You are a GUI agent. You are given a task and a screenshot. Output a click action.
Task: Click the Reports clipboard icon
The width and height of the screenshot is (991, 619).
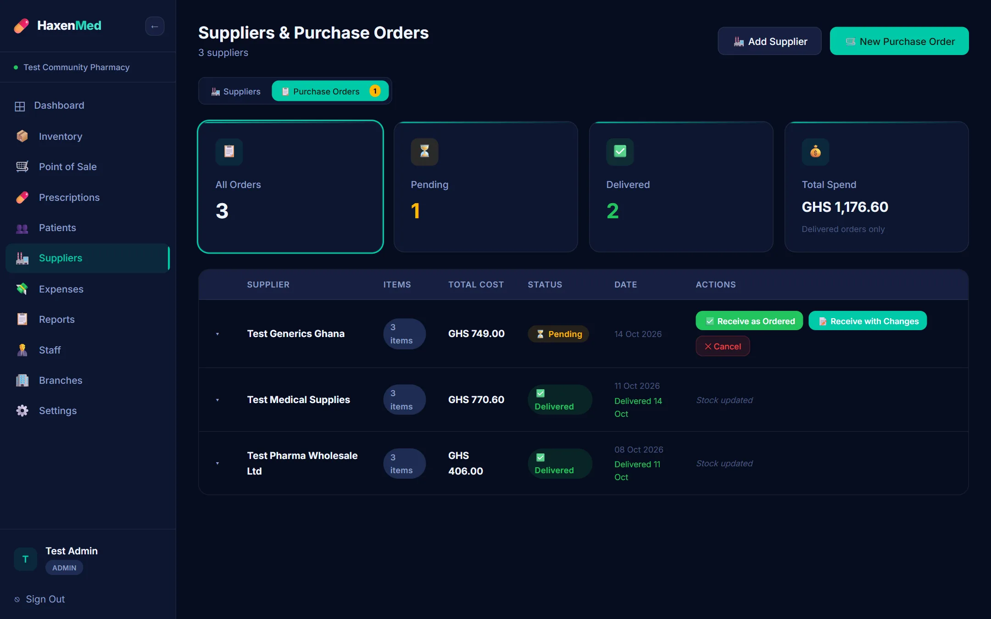point(22,319)
